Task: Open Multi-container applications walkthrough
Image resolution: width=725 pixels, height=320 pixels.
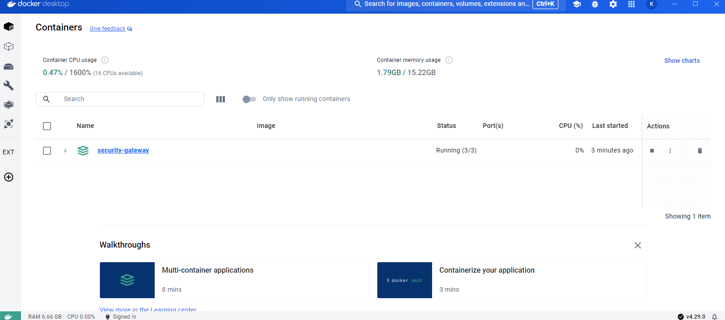Action: (235, 280)
